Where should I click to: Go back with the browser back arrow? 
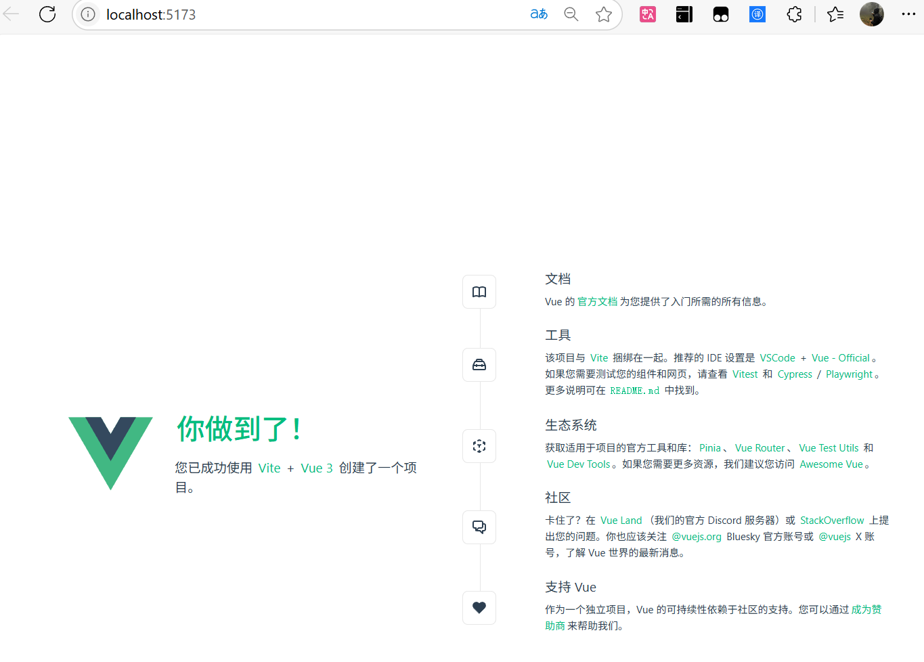tap(11, 14)
